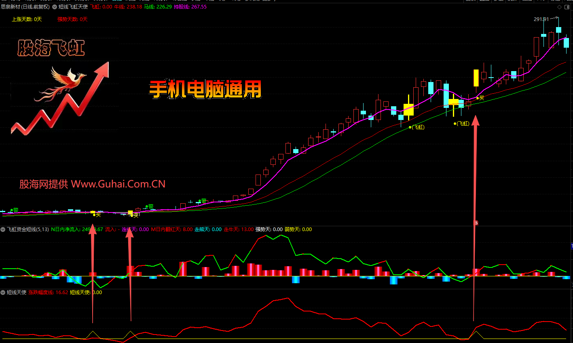Expand the 短线飞虹天使 indicator dropdown
This screenshot has width=573, height=343.
[55, 7]
